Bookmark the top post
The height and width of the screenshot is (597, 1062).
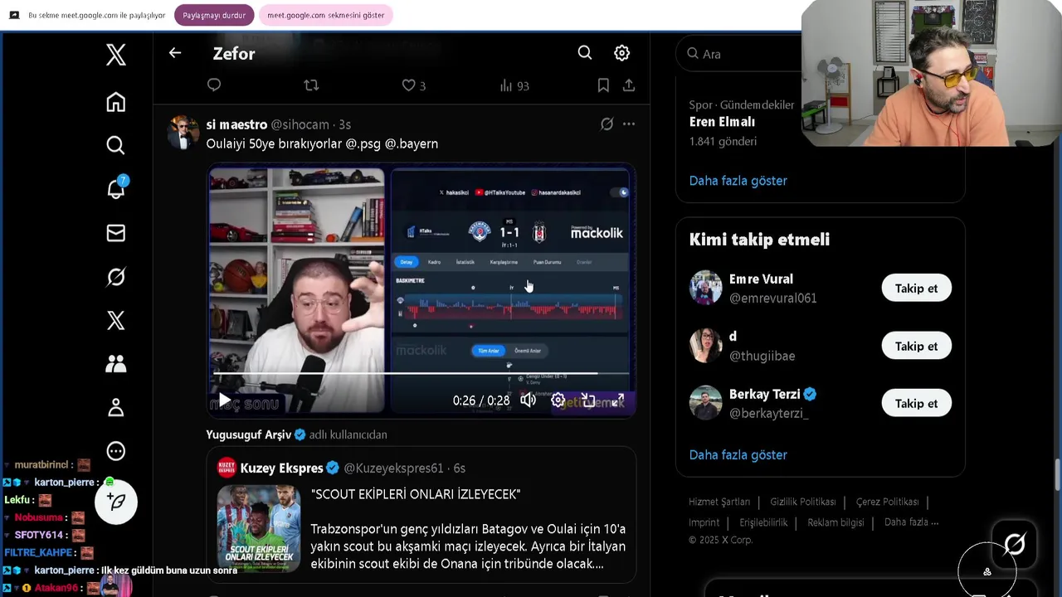tap(603, 85)
